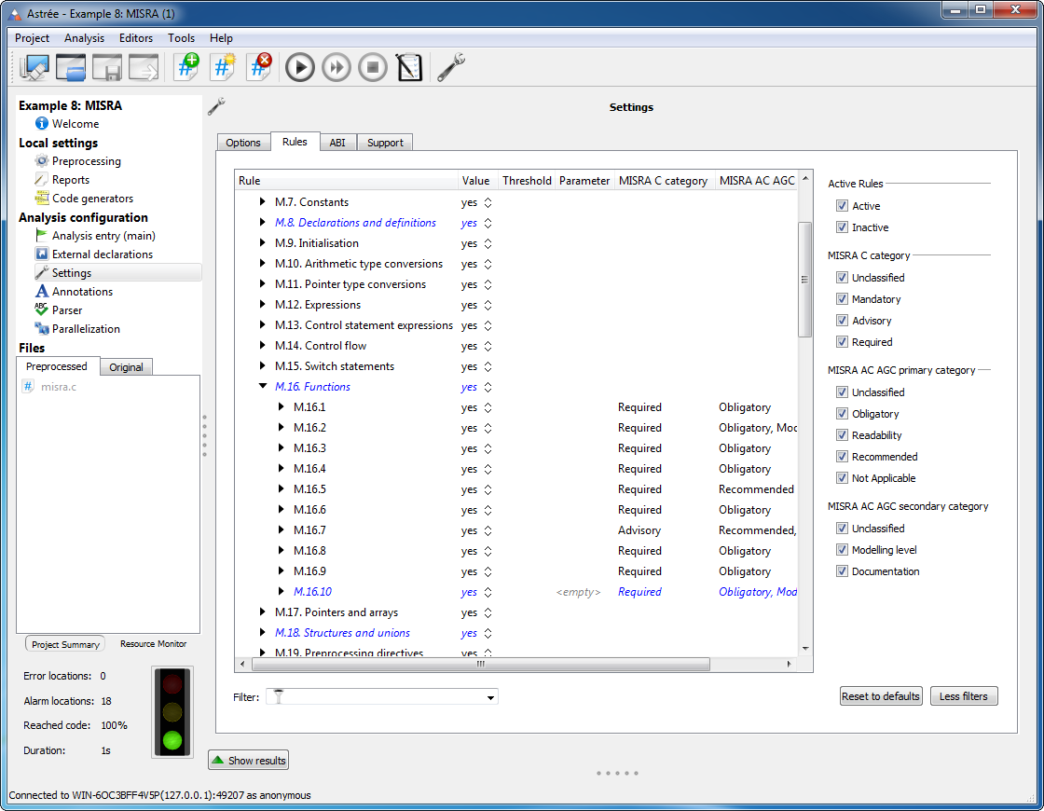
Task: Open the Resource Monitor tab
Action: click(153, 644)
